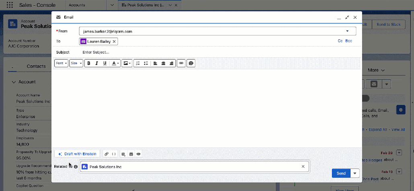This screenshot has height=191, width=414.
Task: Attach a file using the paperclip icon
Action: (x=107, y=154)
